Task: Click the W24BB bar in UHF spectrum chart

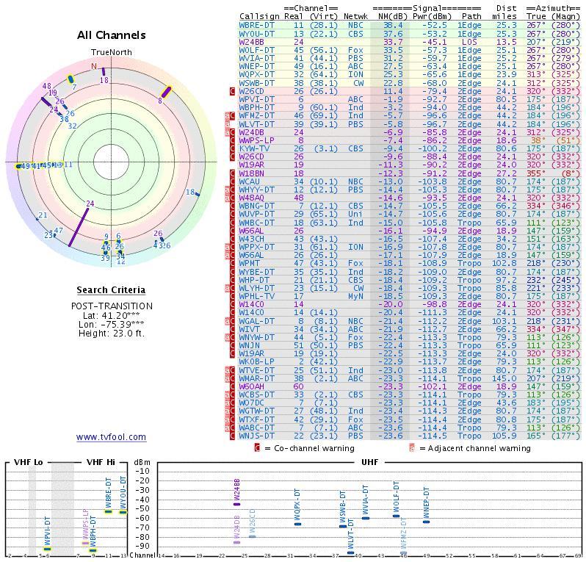Action: pos(236,505)
